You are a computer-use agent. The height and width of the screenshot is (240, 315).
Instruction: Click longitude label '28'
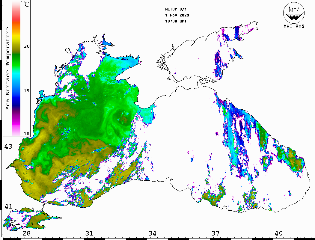(26, 233)
